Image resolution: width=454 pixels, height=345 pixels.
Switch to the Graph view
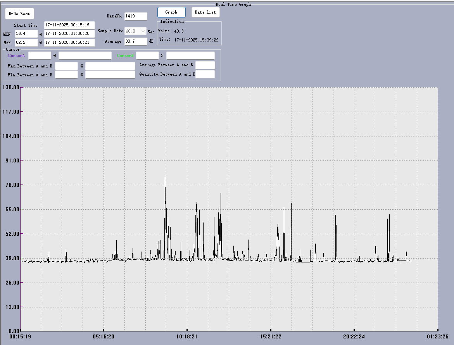171,12
